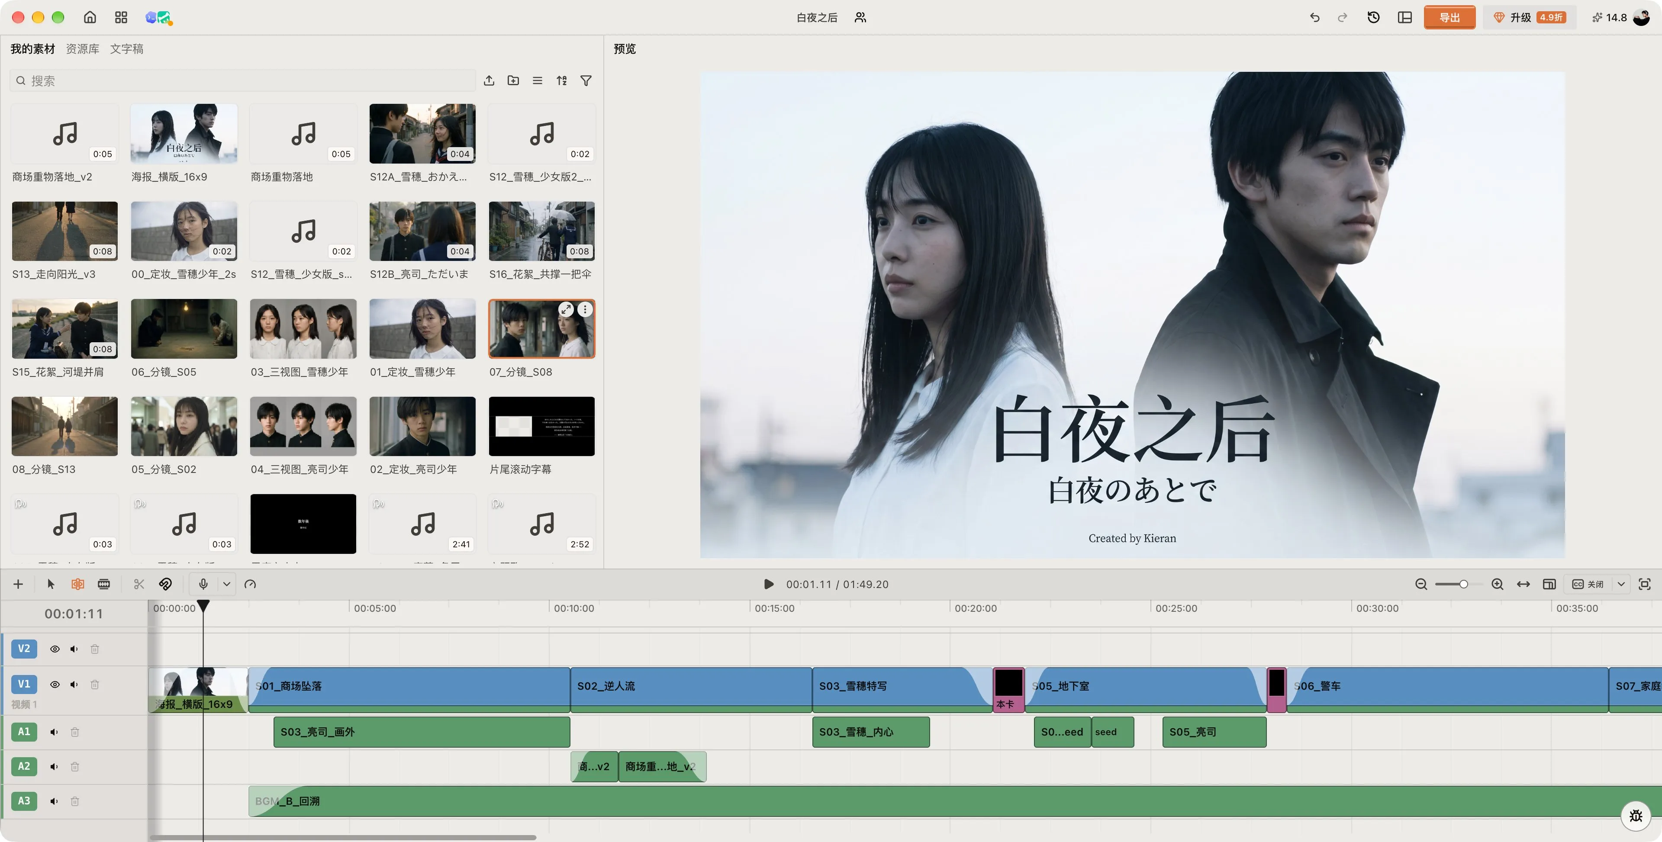
Task: Mute the A1 audio track
Action: coord(54,732)
